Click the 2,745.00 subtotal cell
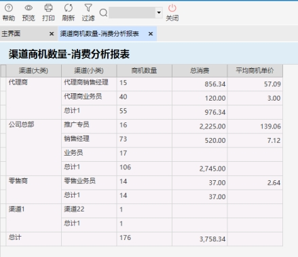298x257 pixels. coord(200,169)
